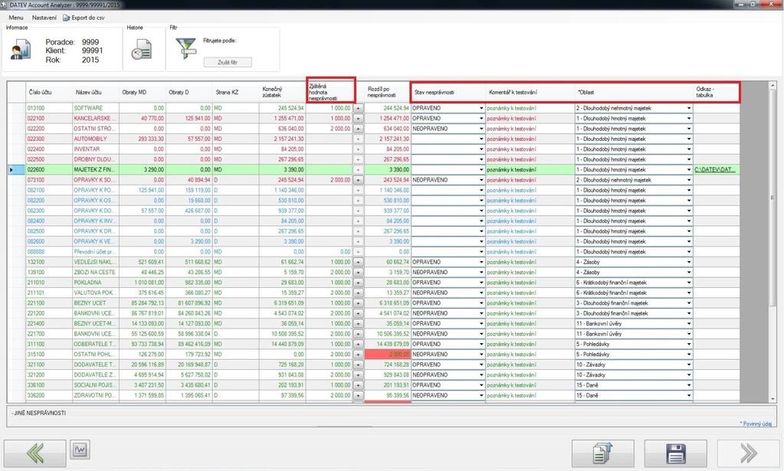The image size is (784, 471).
Task: Click plus button in 022200 OSTATNI row
Action: (x=358, y=129)
